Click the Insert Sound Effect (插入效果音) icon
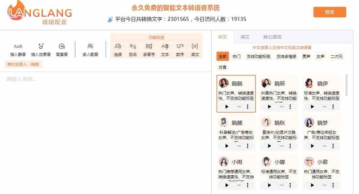Screen dimensions: 359x194 (41, 46)
